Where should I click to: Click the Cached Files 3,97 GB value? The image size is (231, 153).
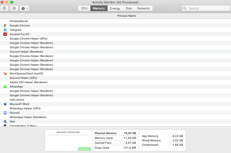pos(131,143)
